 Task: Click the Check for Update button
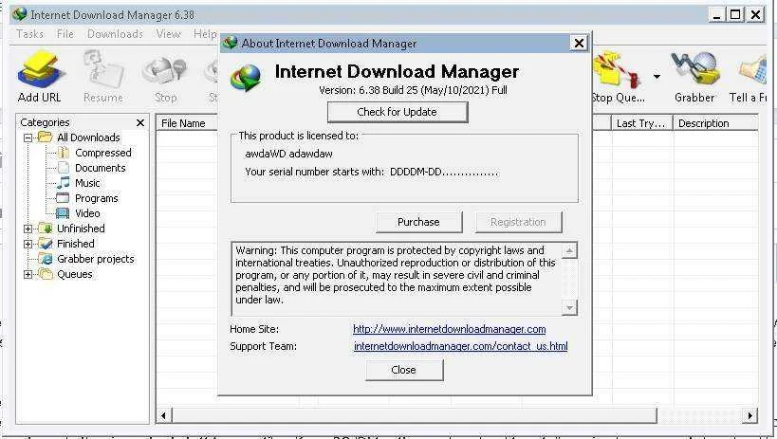(x=398, y=112)
